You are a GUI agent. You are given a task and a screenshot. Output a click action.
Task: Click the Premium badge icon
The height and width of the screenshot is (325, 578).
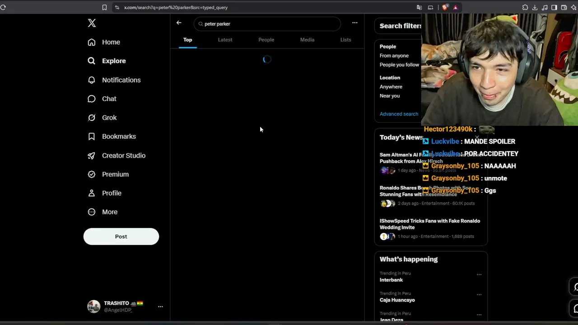point(92,174)
